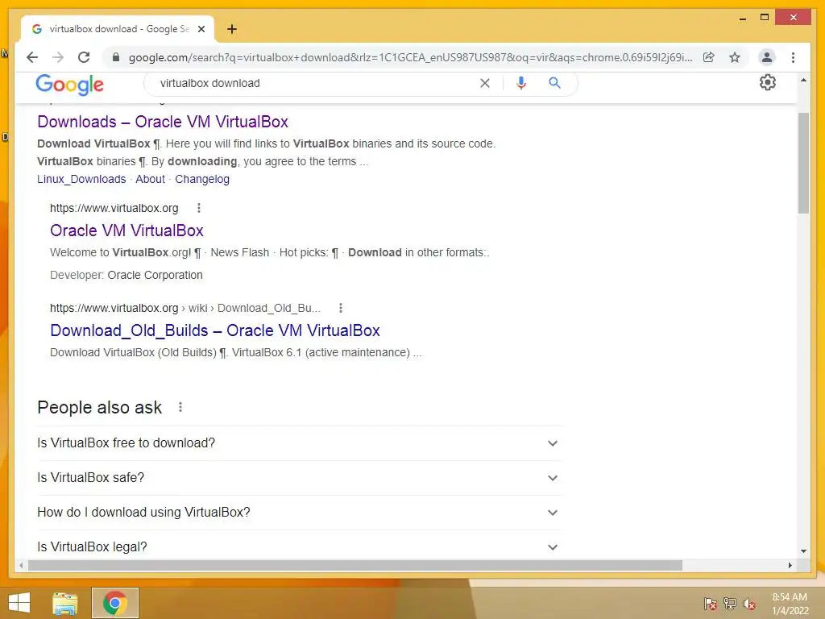Screen dimensions: 825x619
Task: Open the Windows Start button
Action: click(x=19, y=603)
